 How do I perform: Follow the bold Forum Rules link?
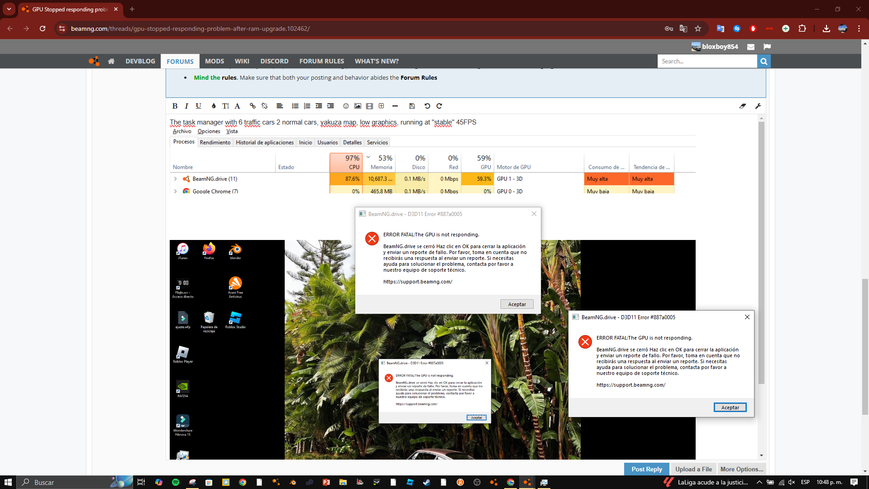(x=419, y=77)
